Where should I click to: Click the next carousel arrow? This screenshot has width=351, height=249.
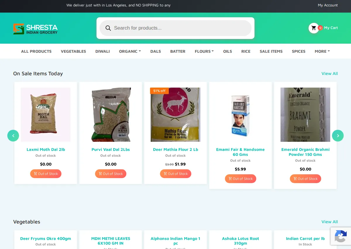click(x=338, y=136)
